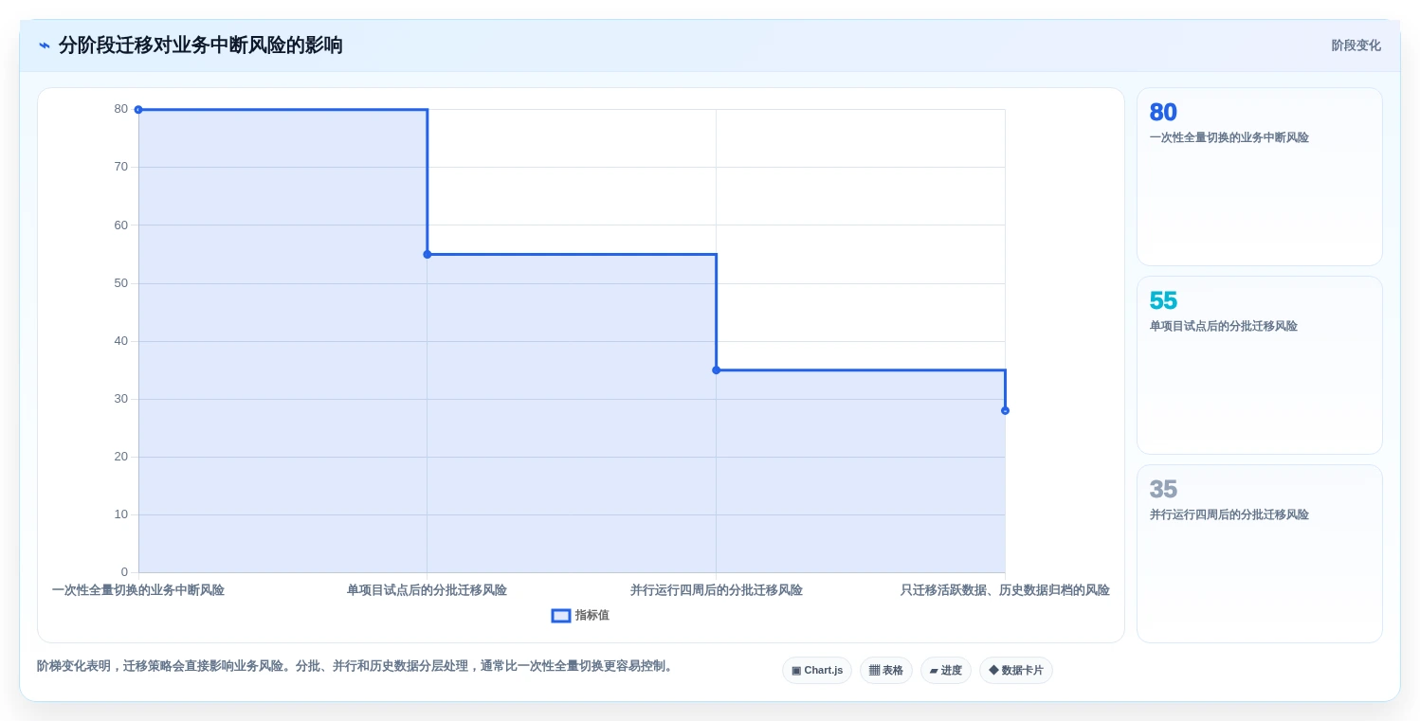The height and width of the screenshot is (721, 1420).
Task: Click card label 并行运行四周后的分批迁移风险
Action: tap(1229, 514)
